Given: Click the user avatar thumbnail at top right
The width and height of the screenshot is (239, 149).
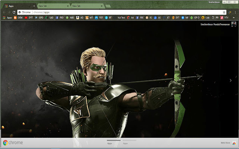Looking at the screenshot, I should click(234, 24).
